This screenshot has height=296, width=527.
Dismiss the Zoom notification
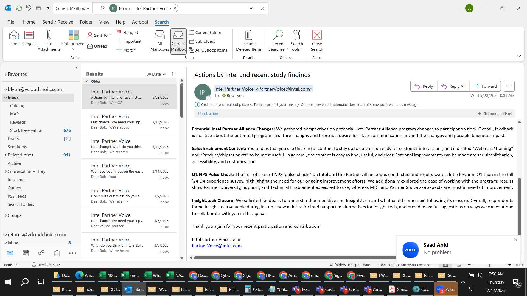click(x=515, y=240)
